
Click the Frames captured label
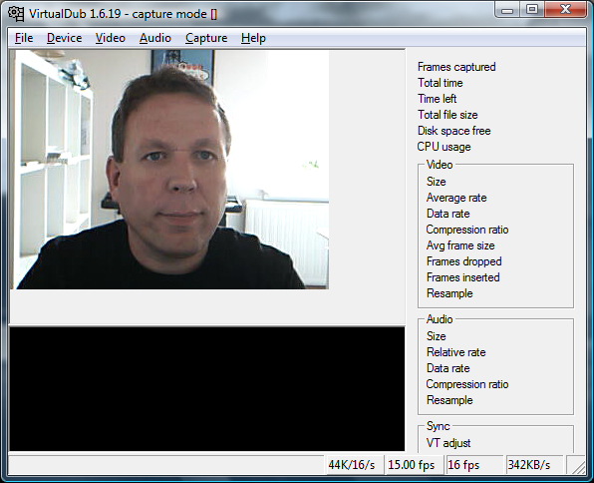456,67
